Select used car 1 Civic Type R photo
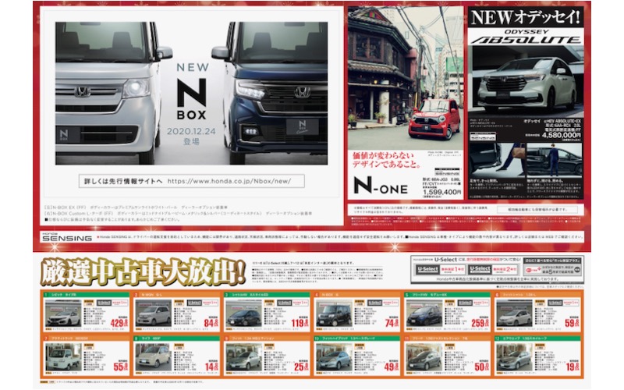This screenshot has width=624, height=390. tap(63, 314)
